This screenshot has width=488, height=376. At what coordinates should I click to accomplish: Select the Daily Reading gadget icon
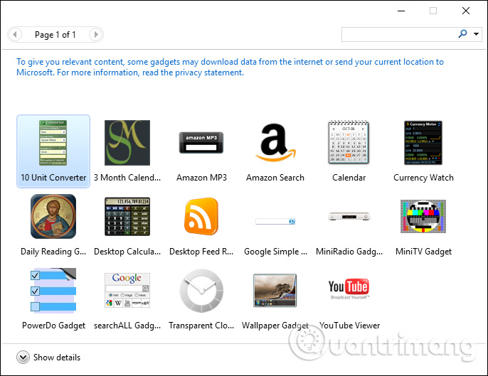click(53, 217)
